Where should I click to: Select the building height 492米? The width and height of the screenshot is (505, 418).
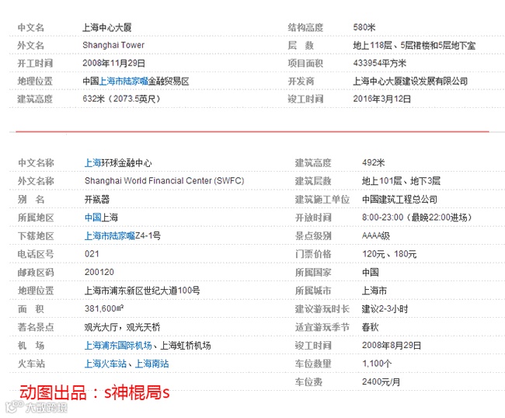(373, 162)
